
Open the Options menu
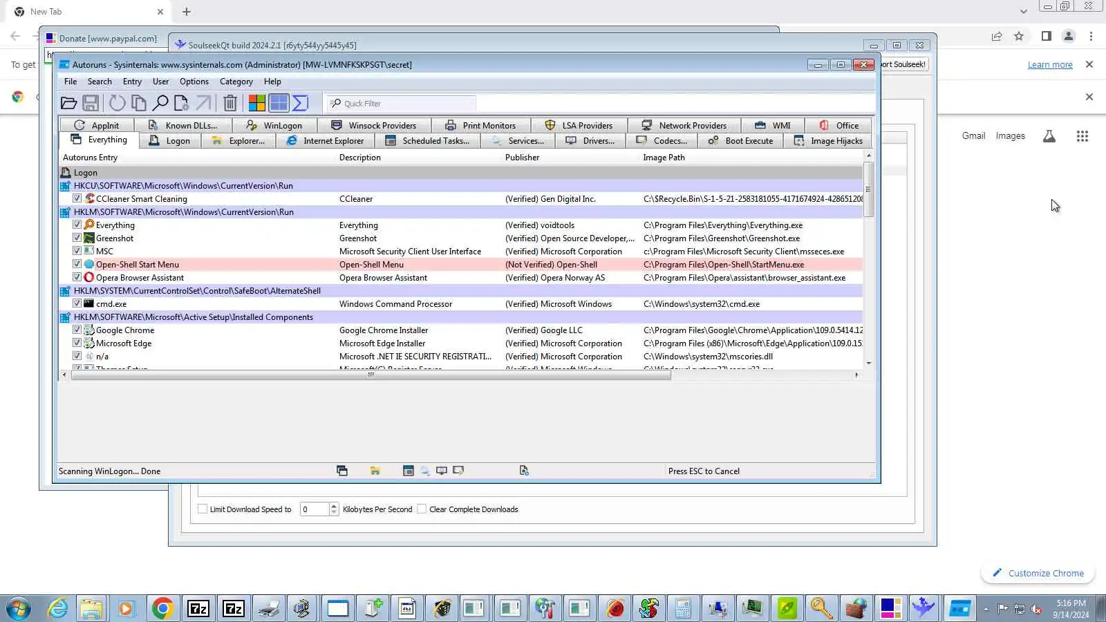pyautogui.click(x=194, y=82)
